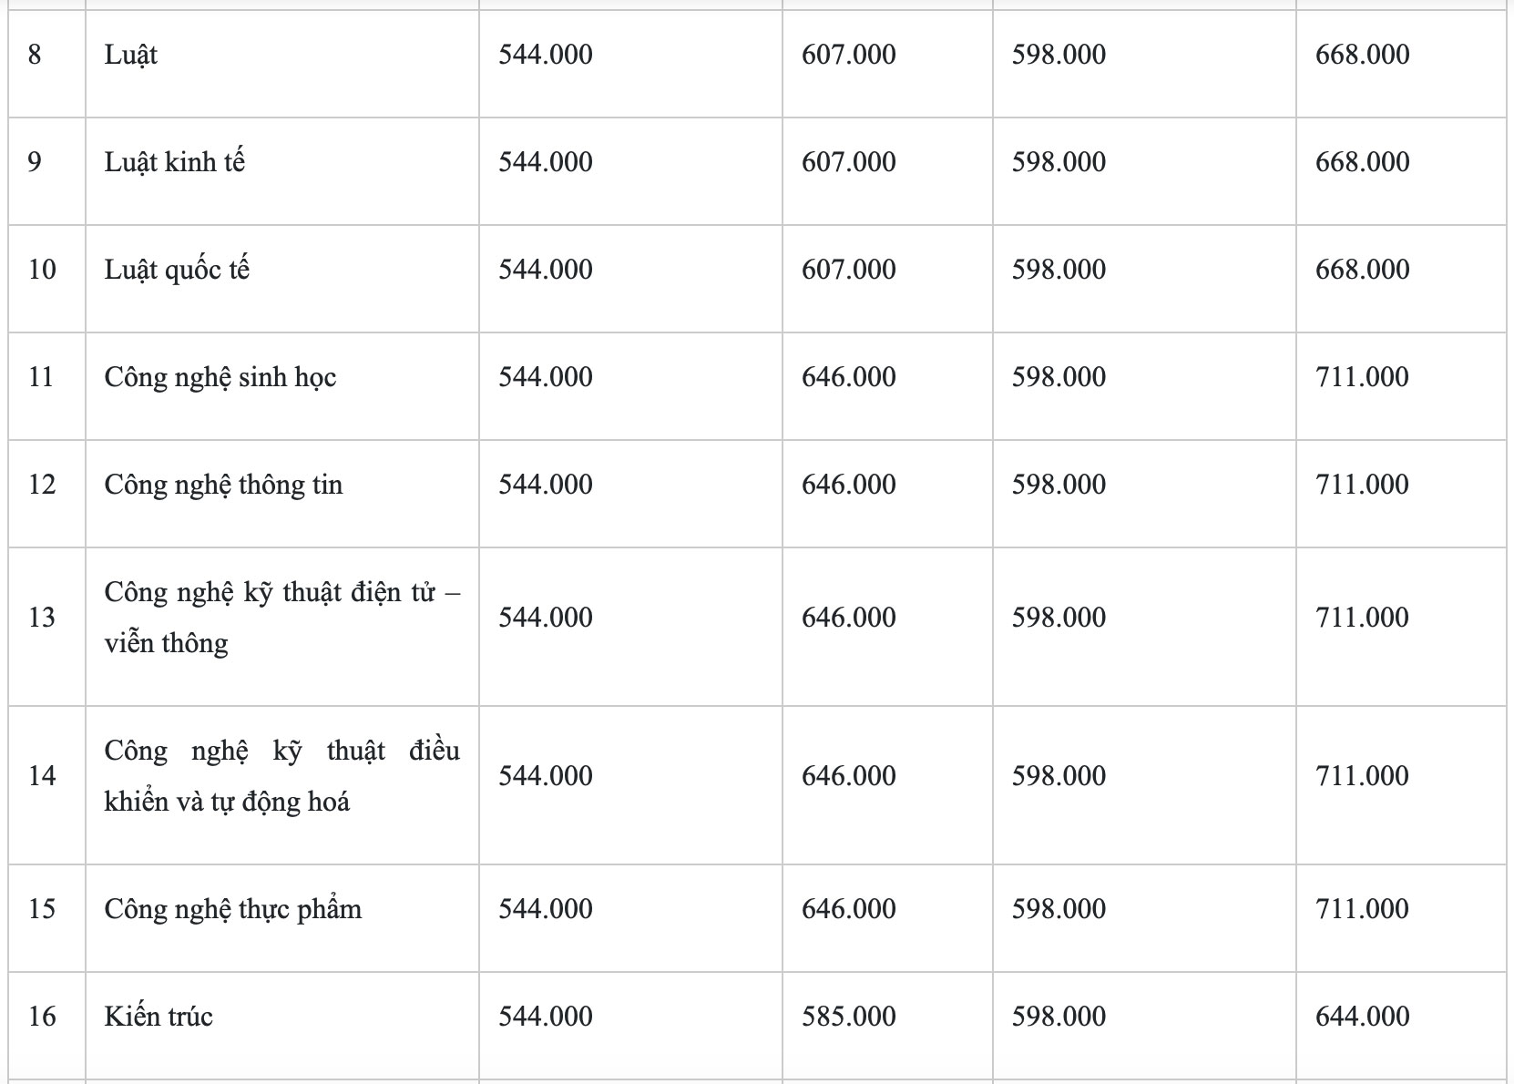Click the 'Luật quốc tế' program name
The width and height of the screenshot is (1514, 1084).
click(177, 270)
